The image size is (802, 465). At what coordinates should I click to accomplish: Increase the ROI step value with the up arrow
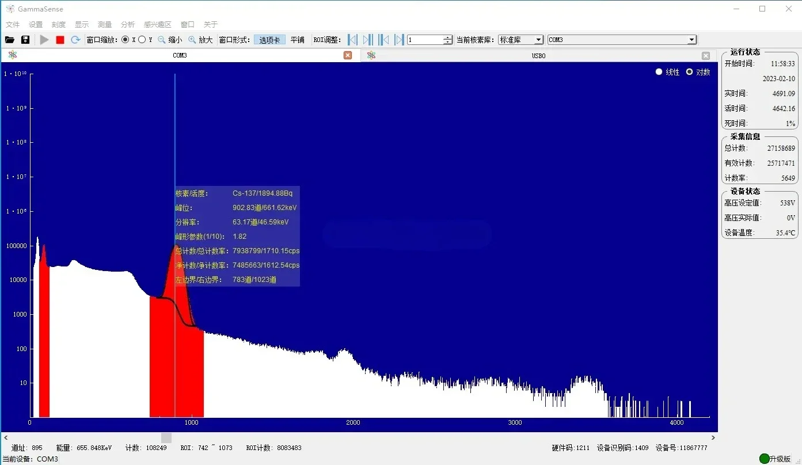[448, 37]
